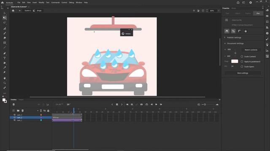Screen dimensions: 270x151
Task: Select the Eraser tool
Action: [x=5, y=38]
